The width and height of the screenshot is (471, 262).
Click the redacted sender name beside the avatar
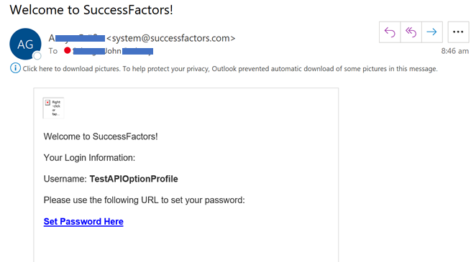tap(77, 38)
